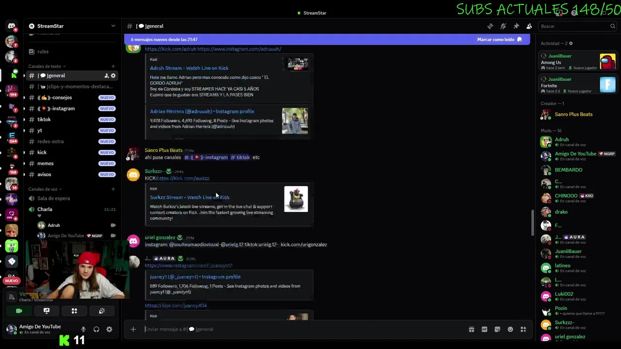
Task: Open user settings gear
Action: (x=109, y=329)
